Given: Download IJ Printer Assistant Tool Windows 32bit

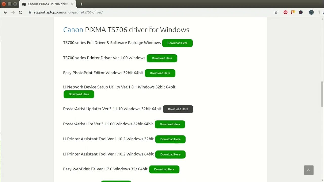Looking at the screenshot, I should (x=170, y=139).
